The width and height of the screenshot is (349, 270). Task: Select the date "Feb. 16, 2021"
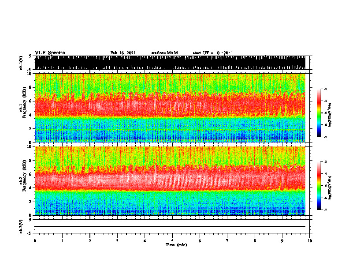[x=123, y=53]
